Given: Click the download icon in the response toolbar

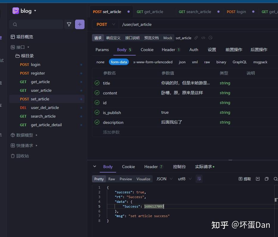Looking at the screenshot, I should 257,179.
